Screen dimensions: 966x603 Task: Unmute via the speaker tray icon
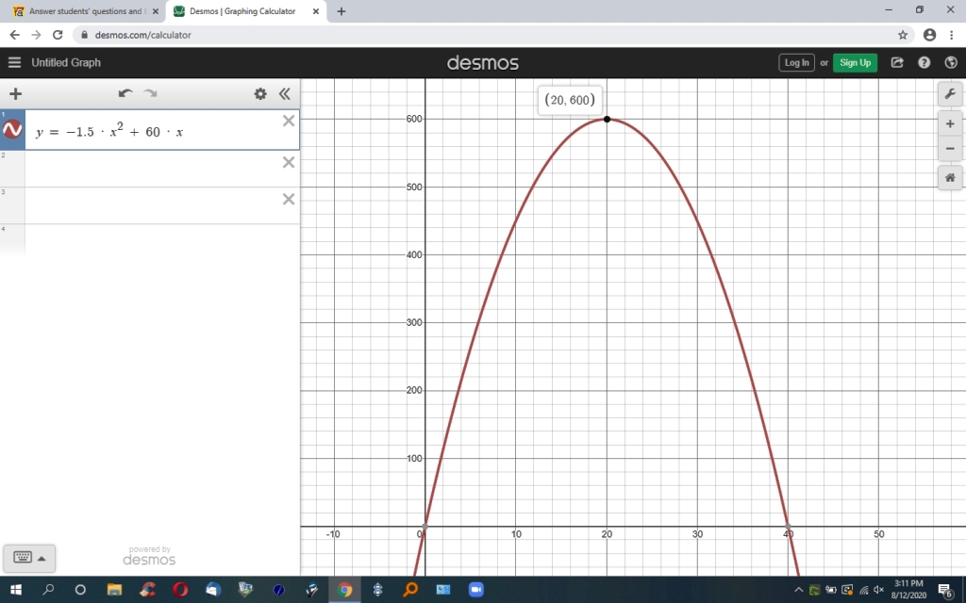[x=878, y=591]
